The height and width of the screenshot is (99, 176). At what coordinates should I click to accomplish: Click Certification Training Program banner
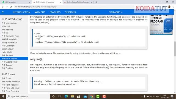pos(161,25)
